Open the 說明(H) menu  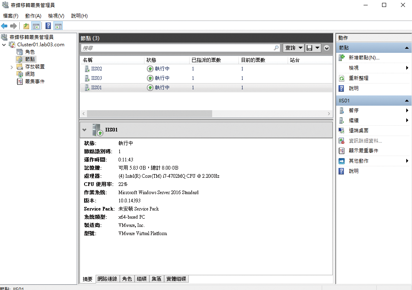pos(79,16)
